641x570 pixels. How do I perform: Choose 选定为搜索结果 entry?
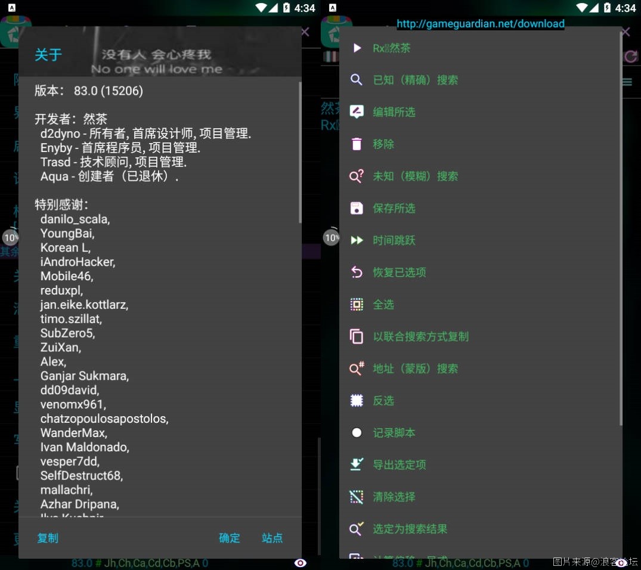(410, 529)
